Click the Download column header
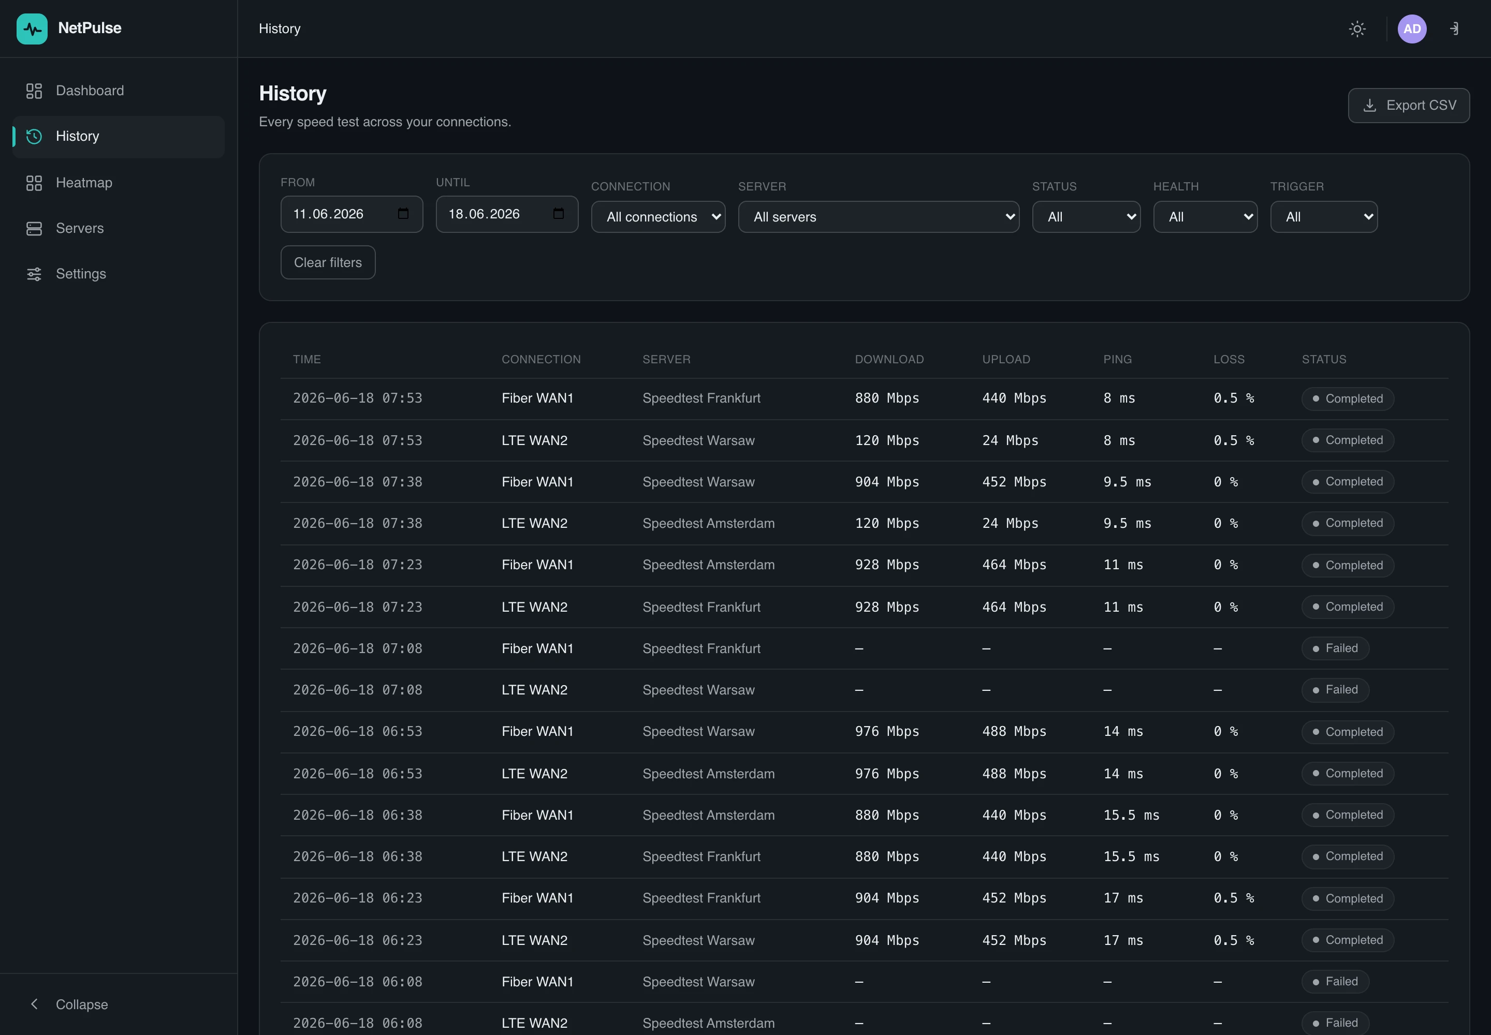1491x1035 pixels. tap(889, 359)
